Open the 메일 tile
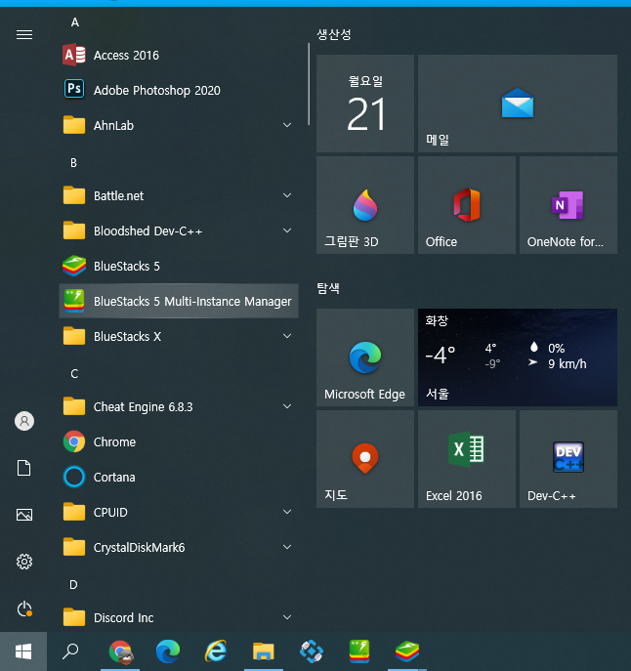Viewport: 631px width, 671px height. [x=518, y=104]
